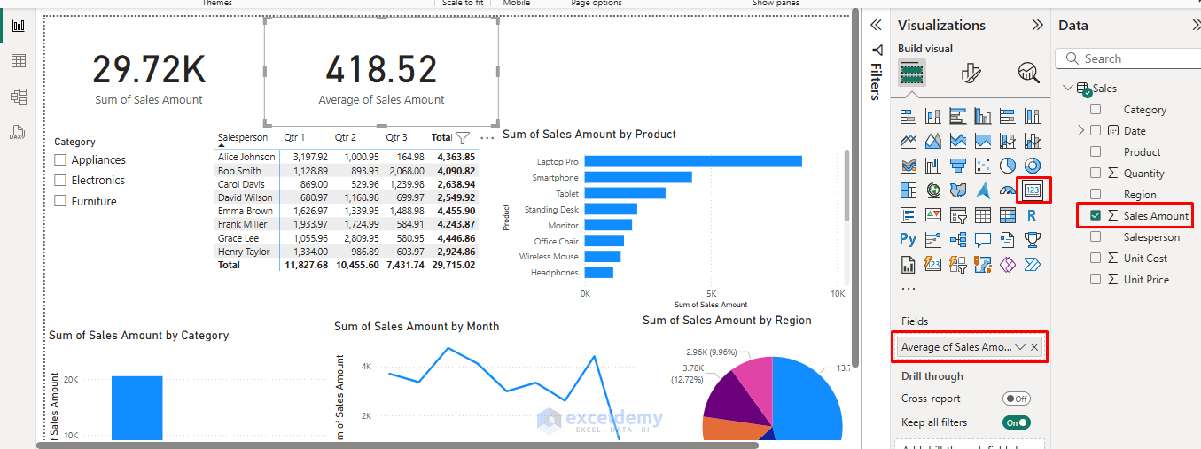
Task: Uncheck the Sales Amount field checkbox
Action: 1096,215
